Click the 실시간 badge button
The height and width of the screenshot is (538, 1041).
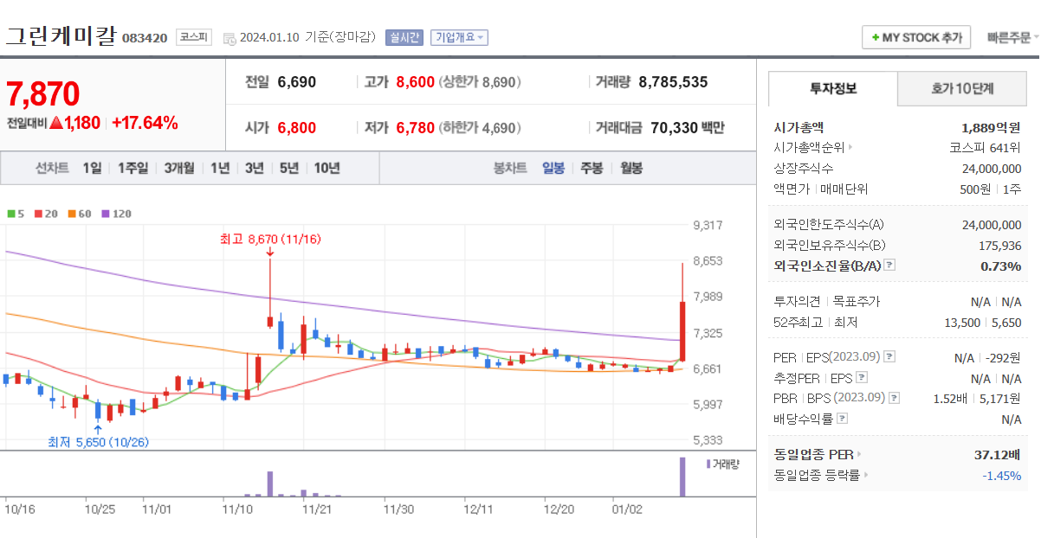[404, 37]
